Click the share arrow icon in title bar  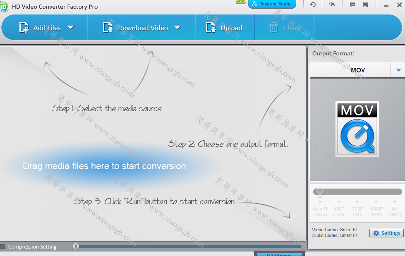(333, 5)
